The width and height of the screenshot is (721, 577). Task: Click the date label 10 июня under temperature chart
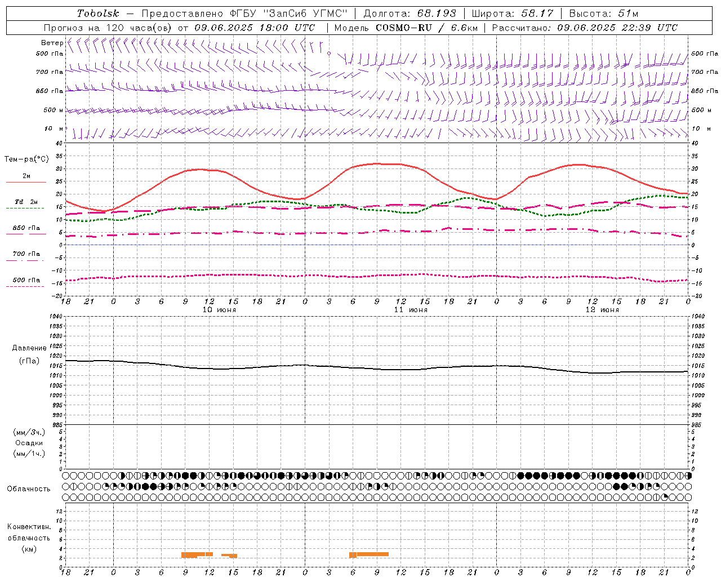pos(219,310)
